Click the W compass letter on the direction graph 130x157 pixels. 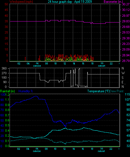[123, 73]
